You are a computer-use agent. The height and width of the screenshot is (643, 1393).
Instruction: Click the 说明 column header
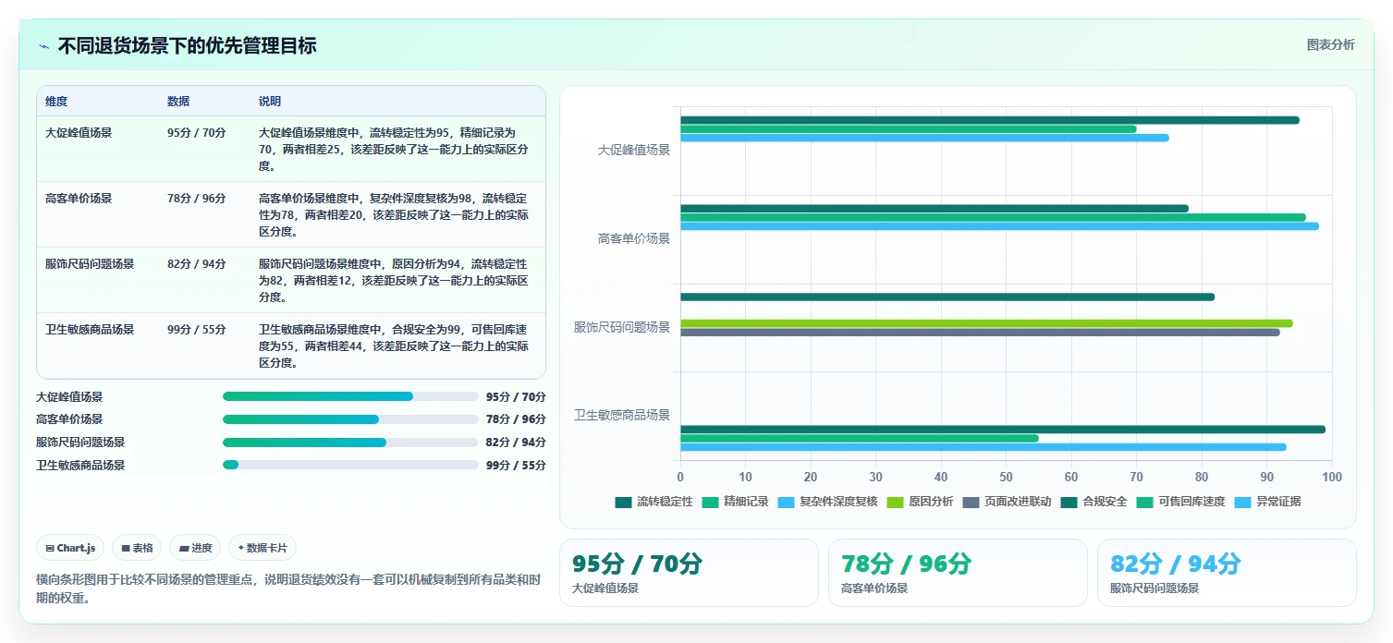pyautogui.click(x=270, y=102)
